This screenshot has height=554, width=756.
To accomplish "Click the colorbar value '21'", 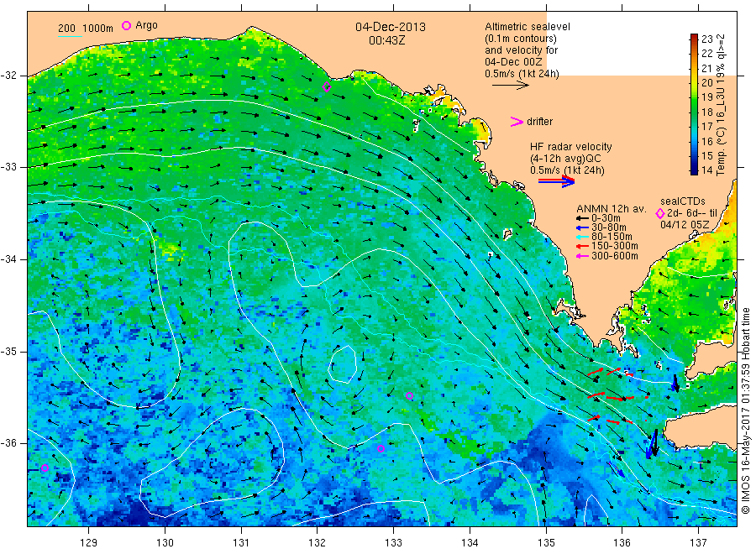I will click(706, 68).
